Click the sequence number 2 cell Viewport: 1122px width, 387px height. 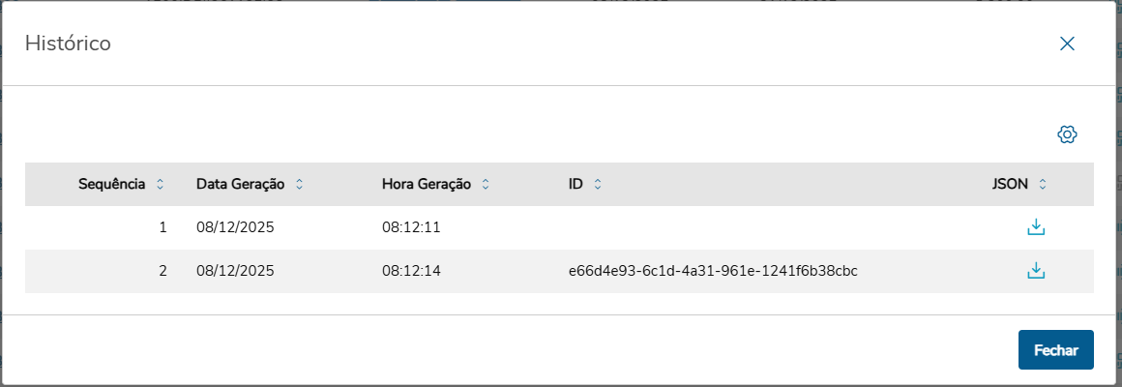click(x=162, y=271)
